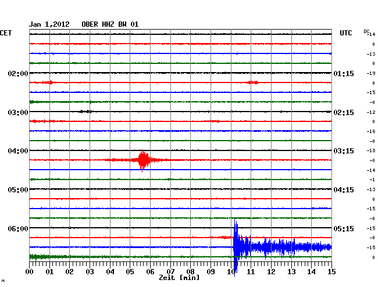Image resolution: width=378 pixels, height=287 pixels.
Task: Click the "02" minute tick label
Action: pyautogui.click(x=69, y=272)
